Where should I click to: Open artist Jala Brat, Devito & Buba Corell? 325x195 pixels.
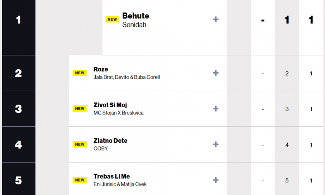[x=127, y=77]
